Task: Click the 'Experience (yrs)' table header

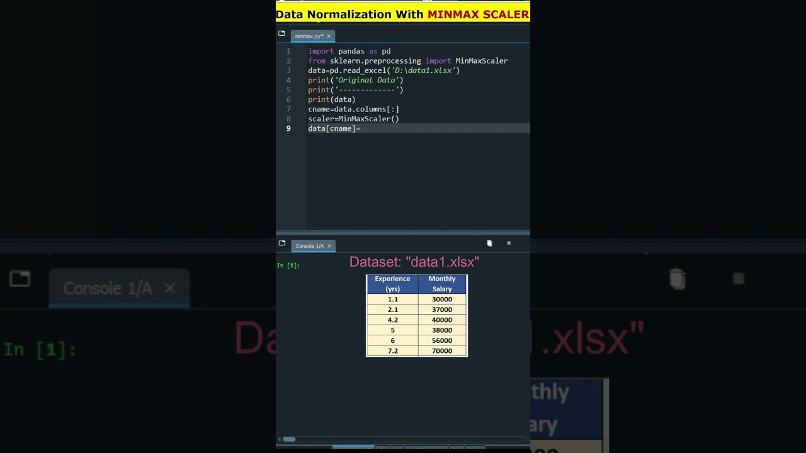Action: click(392, 284)
